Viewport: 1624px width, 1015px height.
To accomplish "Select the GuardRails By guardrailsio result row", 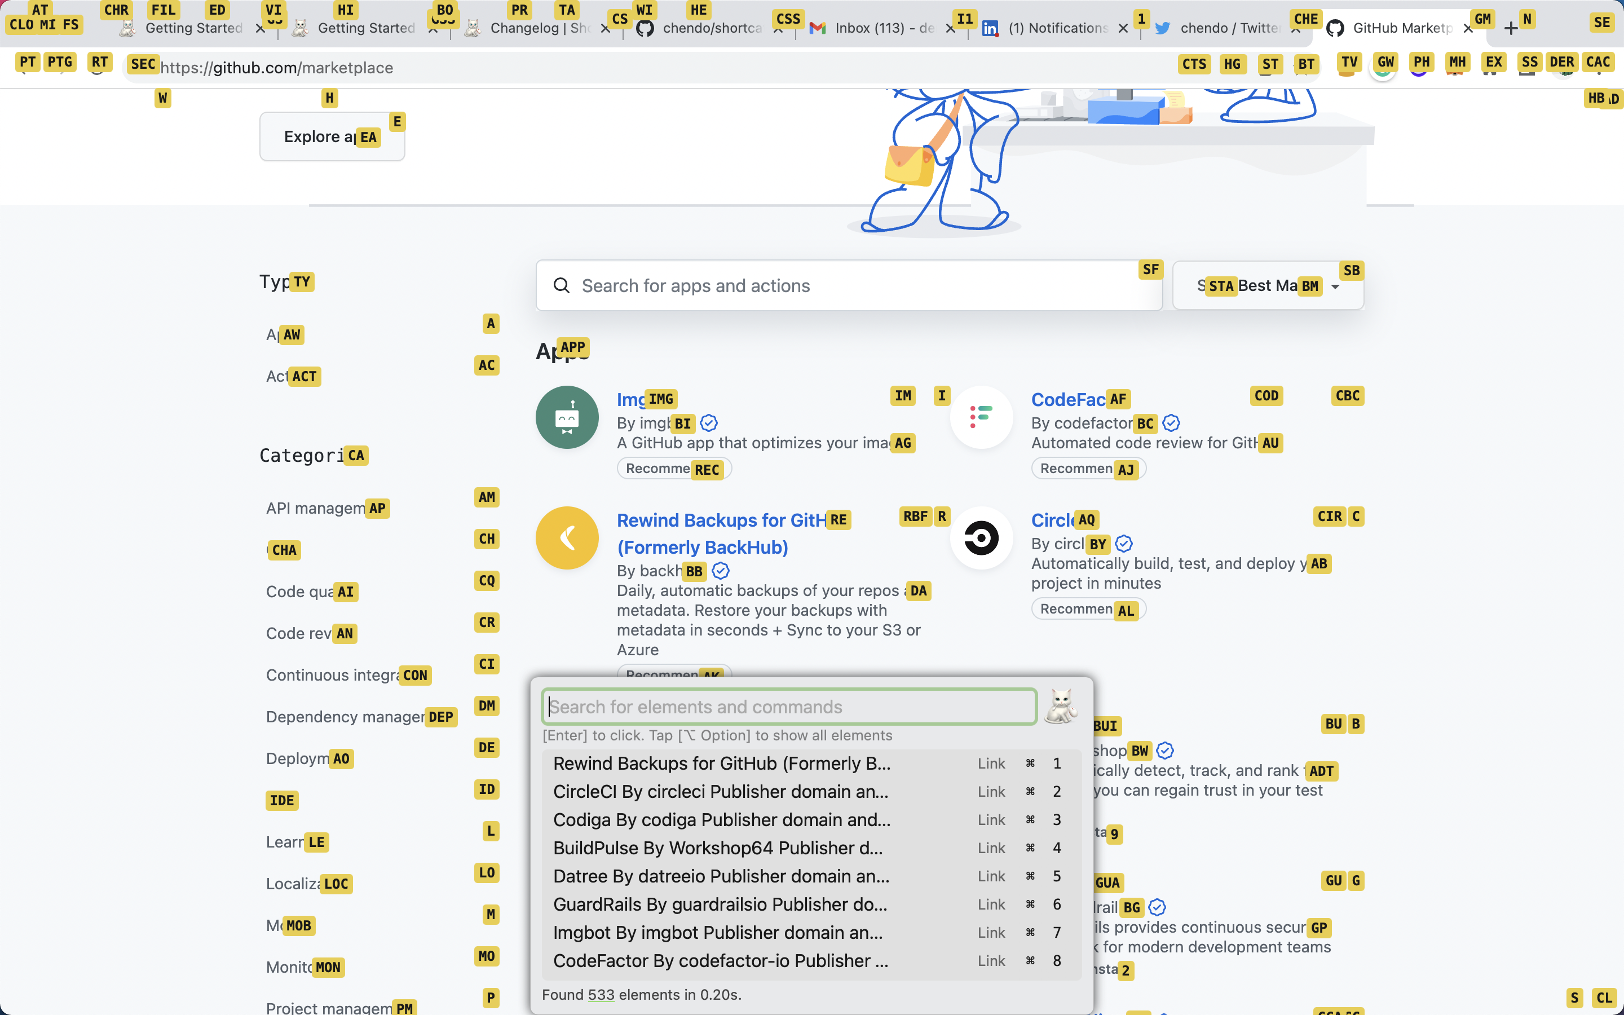I will 811,904.
